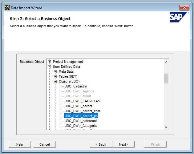Click scrollbar down arrow in object tree
Screen dimensions: 194x154
(166, 127)
